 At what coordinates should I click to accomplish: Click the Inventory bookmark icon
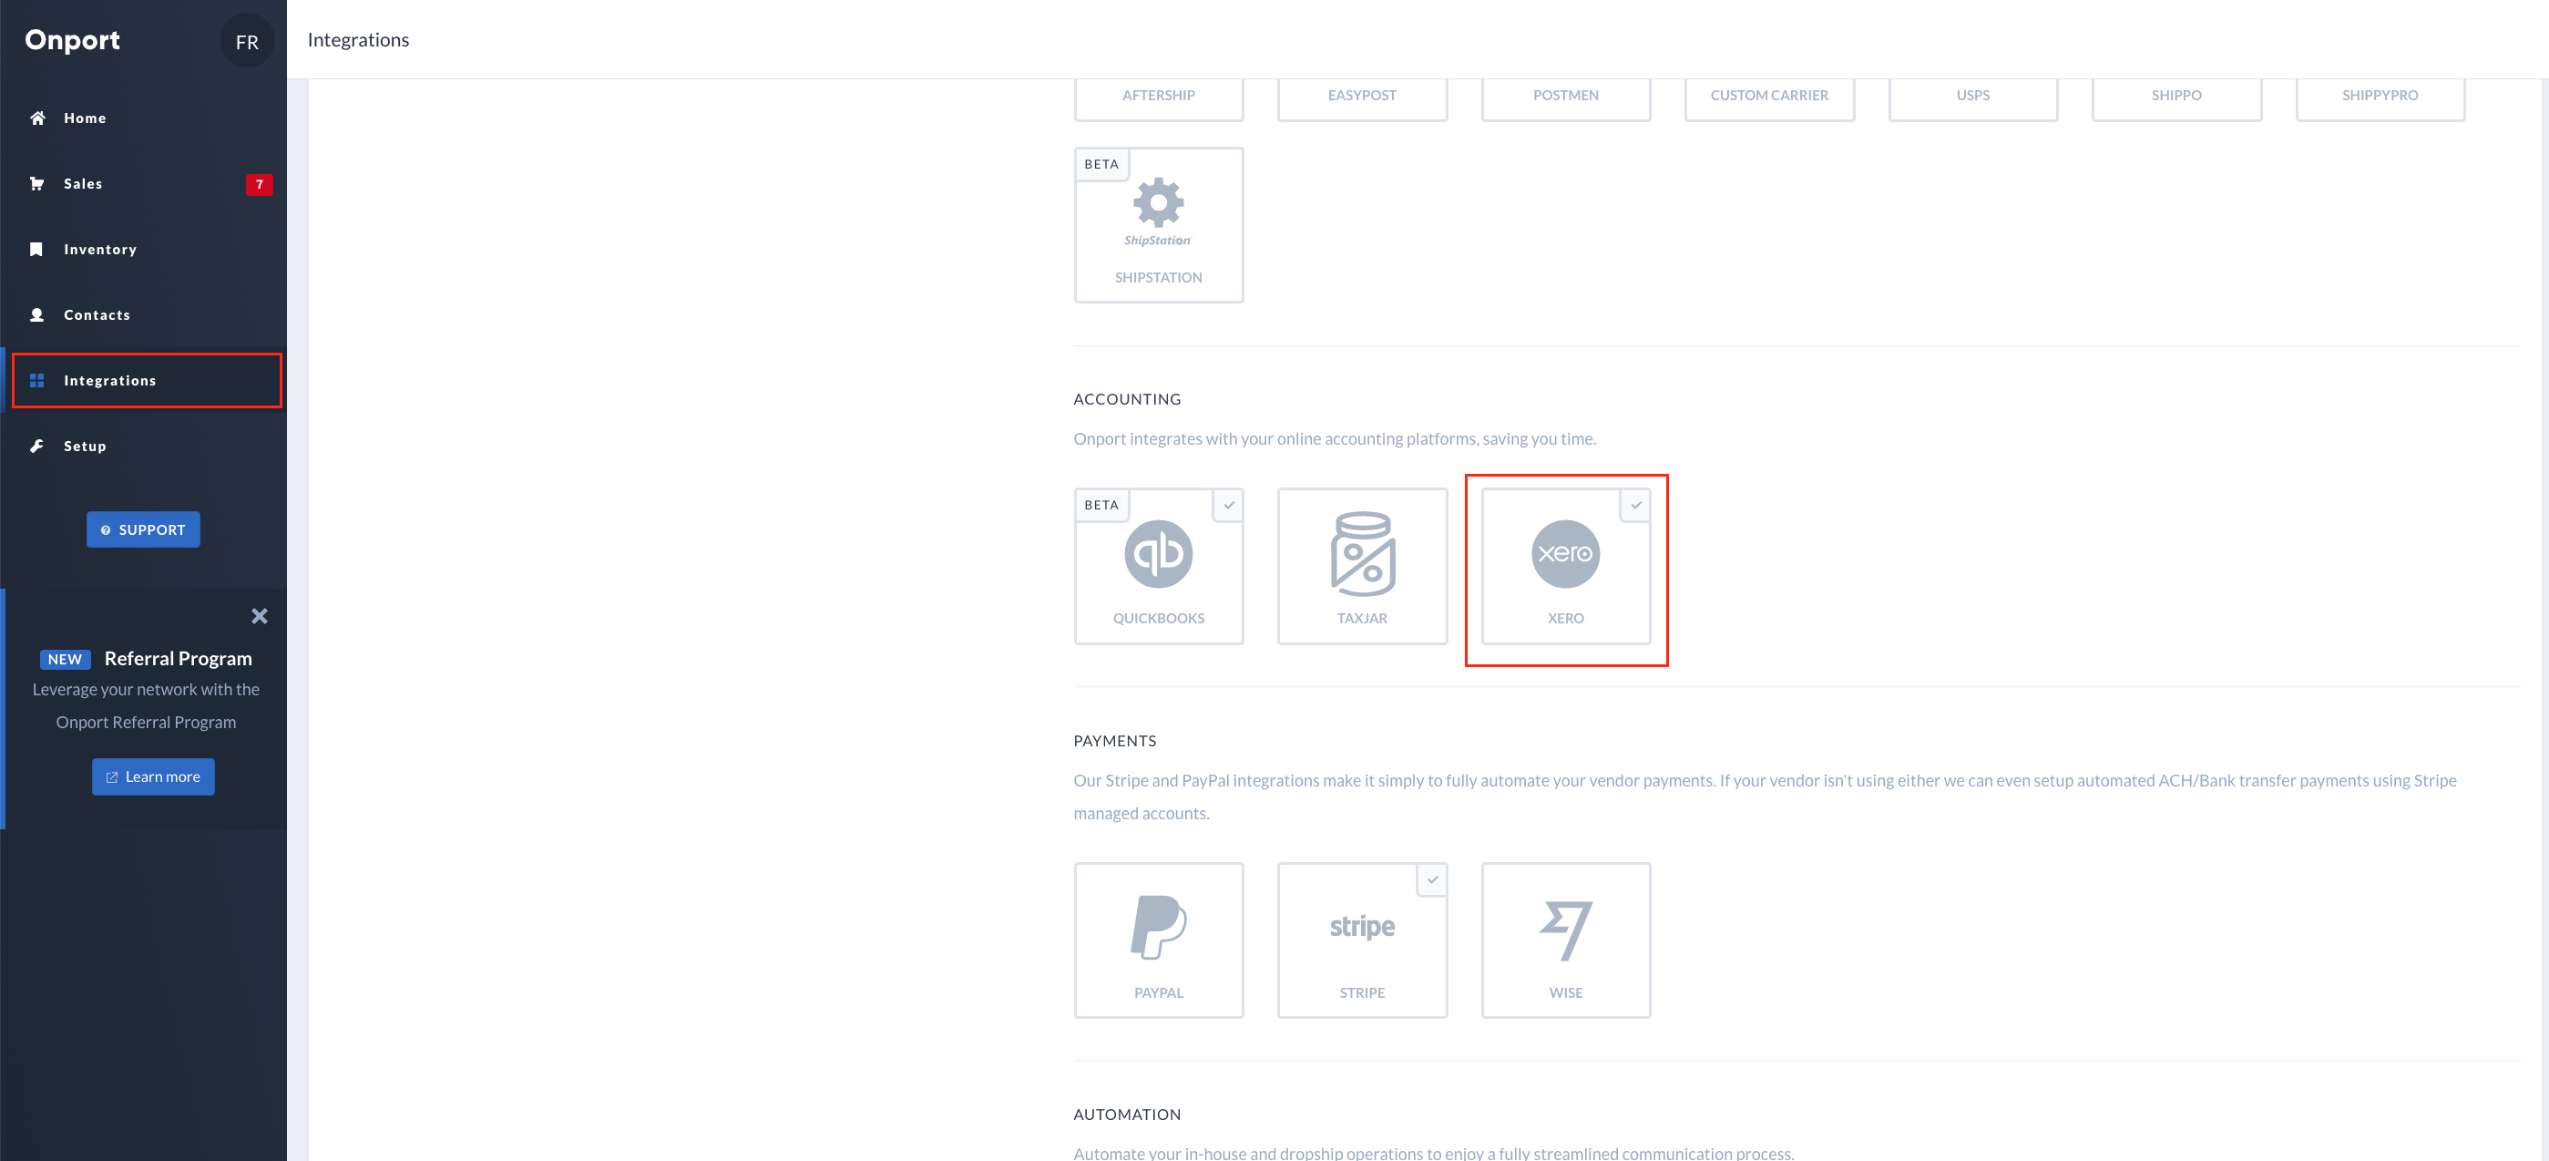pyautogui.click(x=36, y=249)
